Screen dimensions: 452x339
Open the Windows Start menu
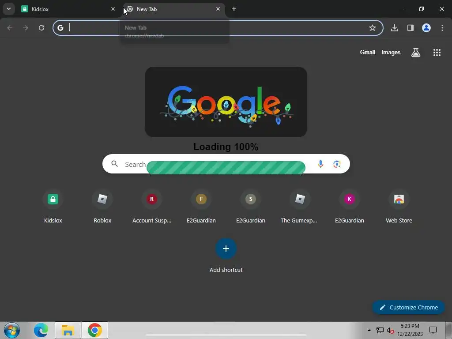pos(12,330)
